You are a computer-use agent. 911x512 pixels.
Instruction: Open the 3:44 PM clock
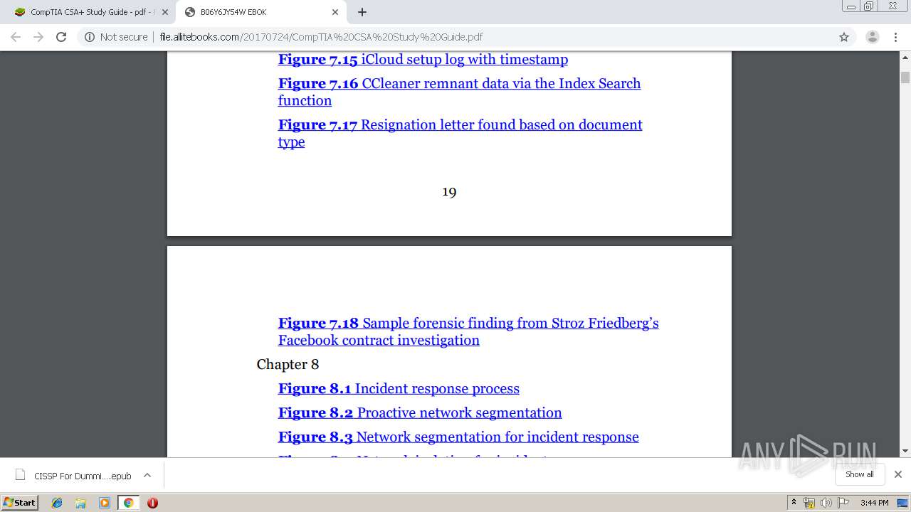pyautogui.click(x=874, y=503)
